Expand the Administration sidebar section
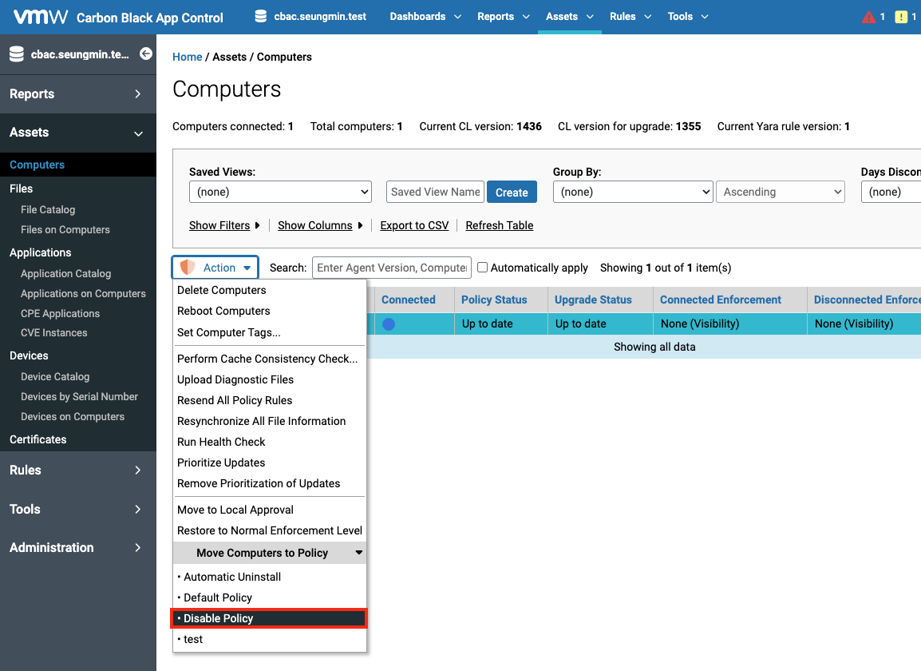This screenshot has height=671, width=921. tap(78, 547)
